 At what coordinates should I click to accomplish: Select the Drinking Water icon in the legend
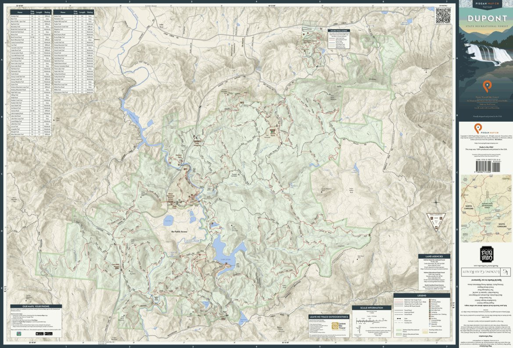point(430,302)
